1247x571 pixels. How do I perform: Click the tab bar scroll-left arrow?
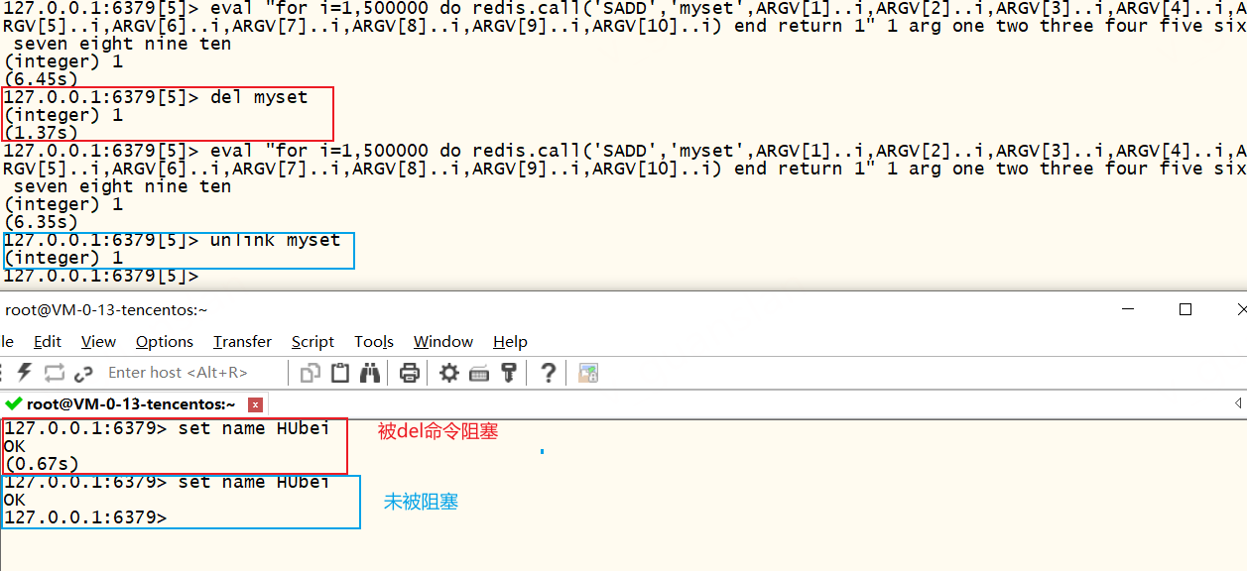pyautogui.click(x=1237, y=403)
